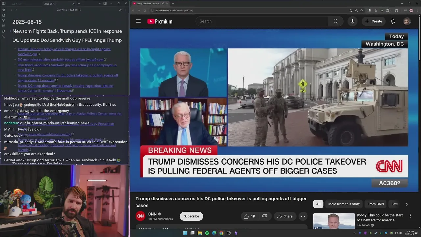The image size is (421, 237).
Task: Open the Chrome extensions puzzle icon
Action: point(388,10)
